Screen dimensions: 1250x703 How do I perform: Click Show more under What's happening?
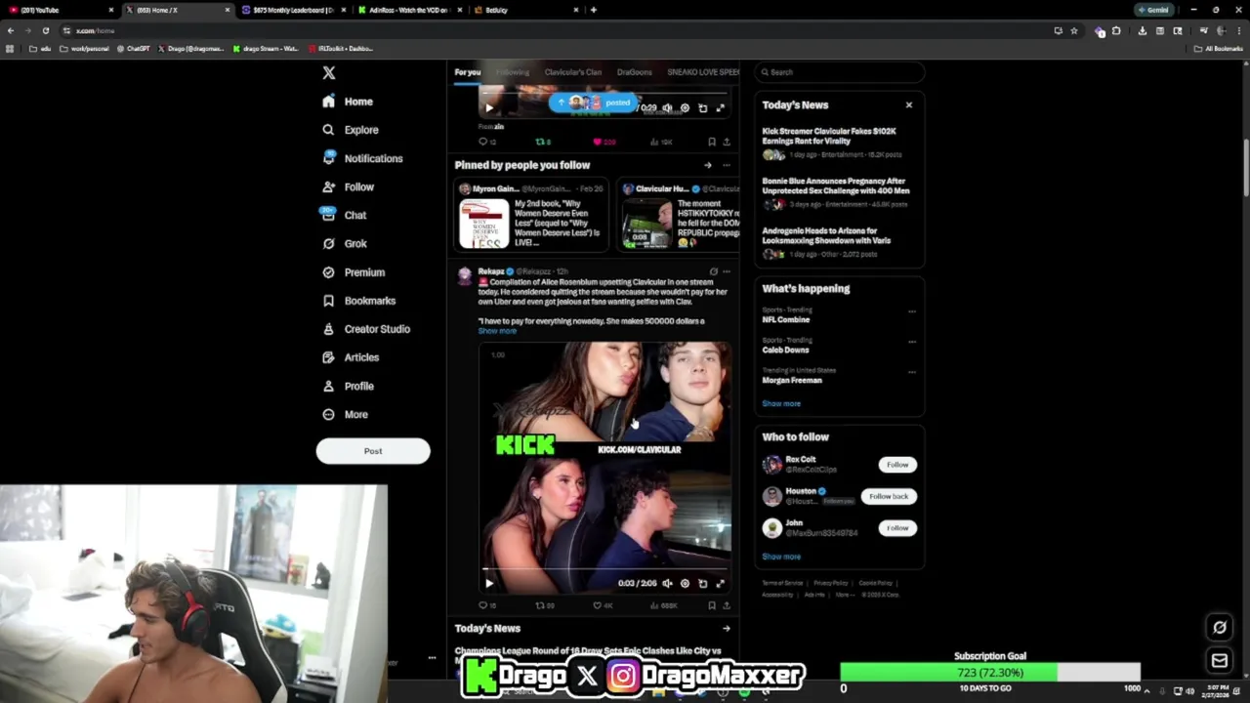click(781, 403)
